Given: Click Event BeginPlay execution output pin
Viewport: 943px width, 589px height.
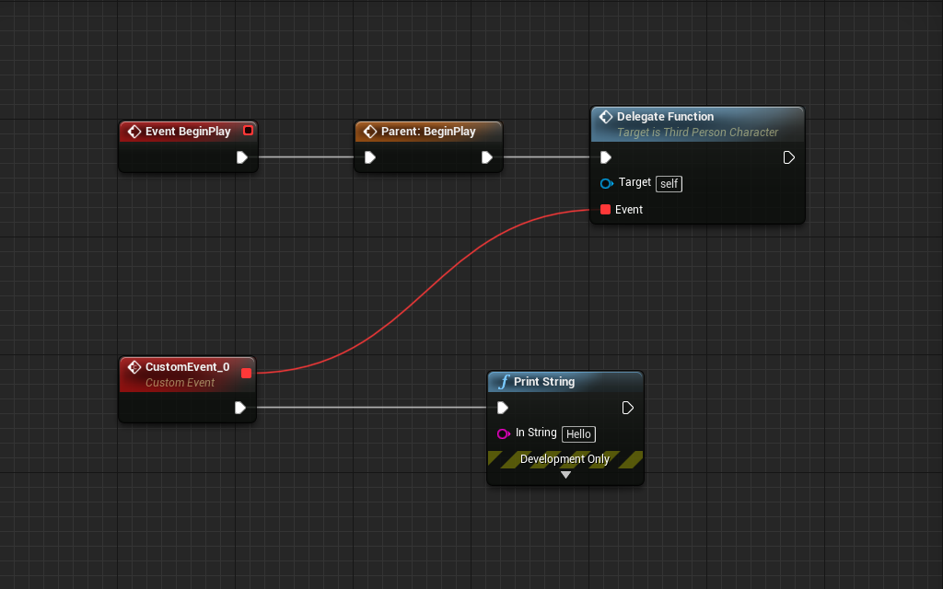Looking at the screenshot, I should tap(242, 157).
